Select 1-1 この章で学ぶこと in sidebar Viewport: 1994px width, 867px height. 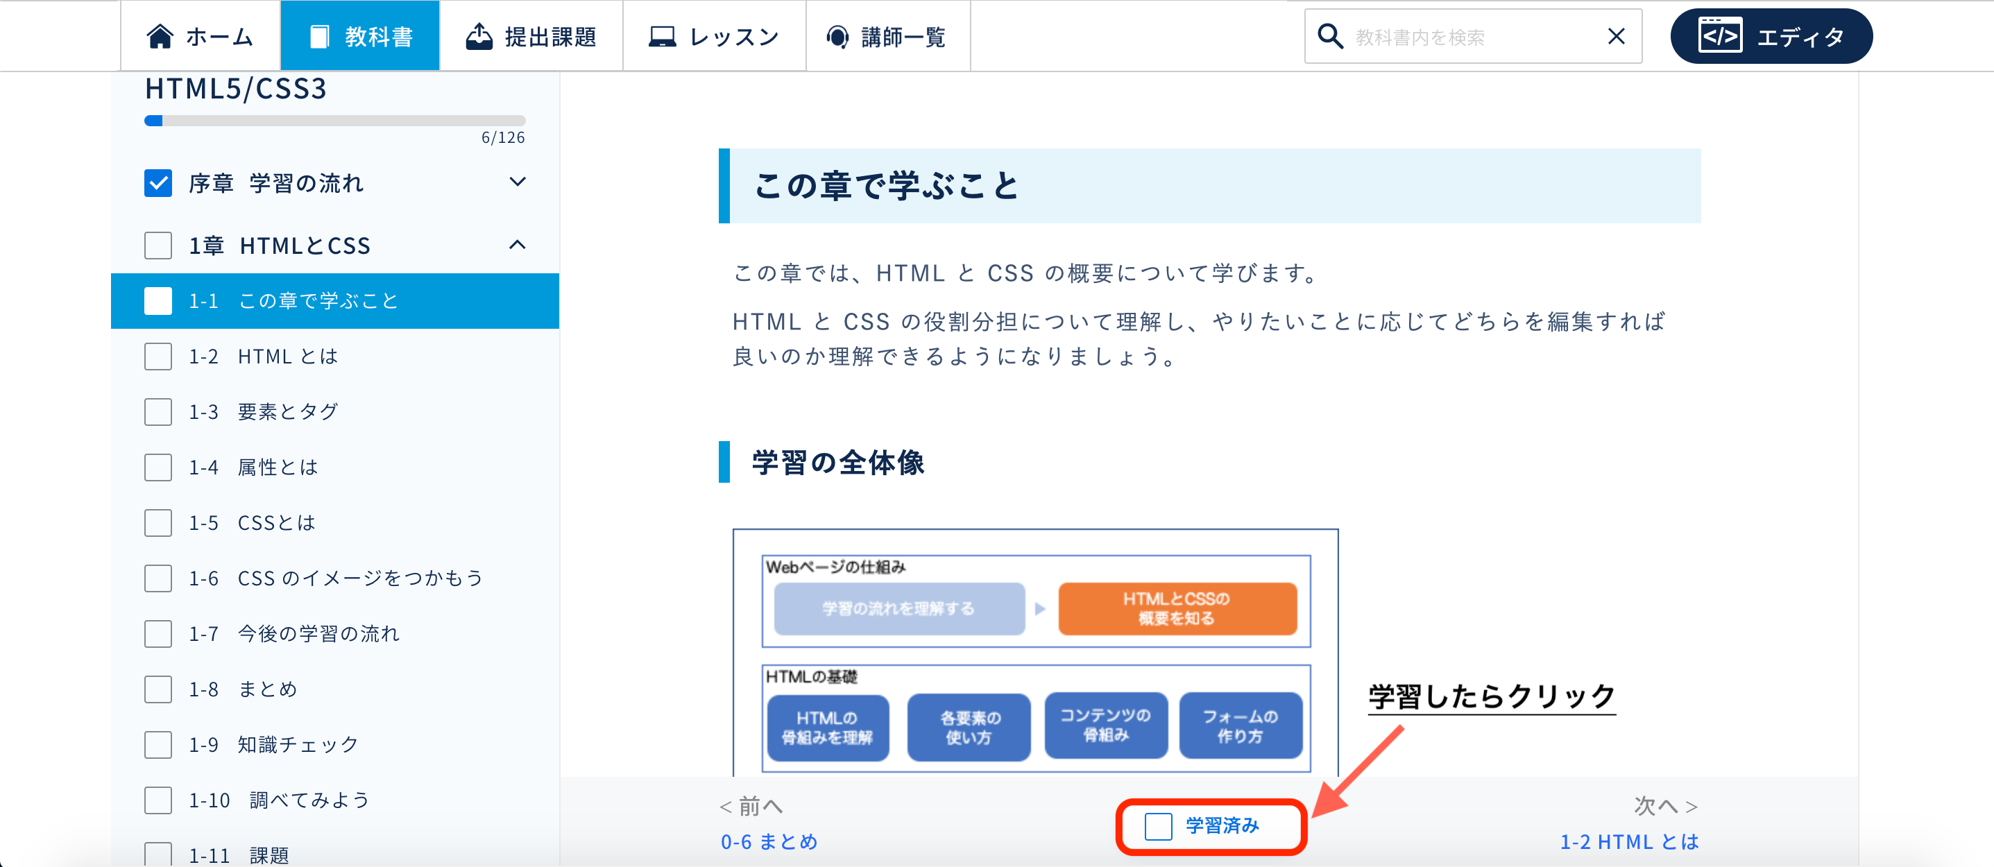click(x=334, y=301)
